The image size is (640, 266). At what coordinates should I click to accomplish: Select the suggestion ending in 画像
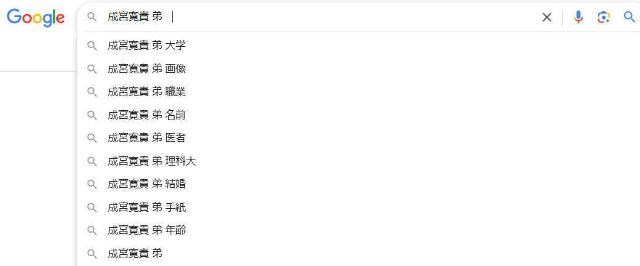[x=358, y=69]
